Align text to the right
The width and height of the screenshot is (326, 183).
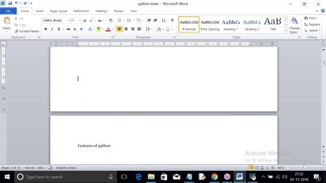[x=132, y=29]
